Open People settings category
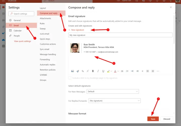The height and width of the screenshot is (126, 181). tap(21, 36)
